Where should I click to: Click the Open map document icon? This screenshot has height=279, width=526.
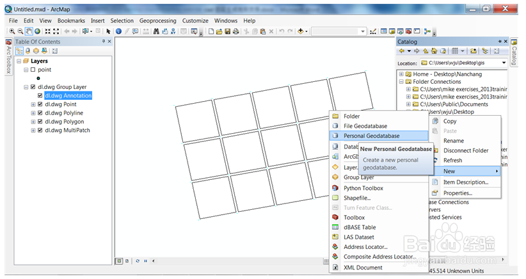pos(219,31)
